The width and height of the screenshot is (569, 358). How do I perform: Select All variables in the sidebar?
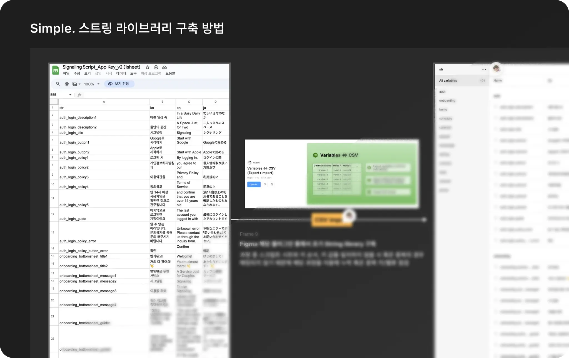448,81
